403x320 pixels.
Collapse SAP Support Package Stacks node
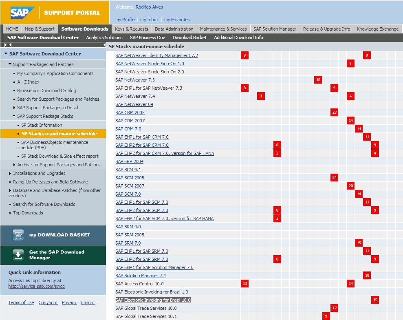pyautogui.click(x=14, y=116)
